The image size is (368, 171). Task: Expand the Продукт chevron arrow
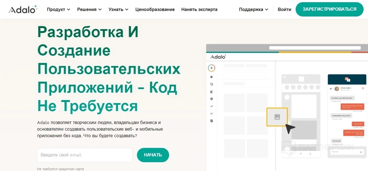pyautogui.click(x=68, y=10)
